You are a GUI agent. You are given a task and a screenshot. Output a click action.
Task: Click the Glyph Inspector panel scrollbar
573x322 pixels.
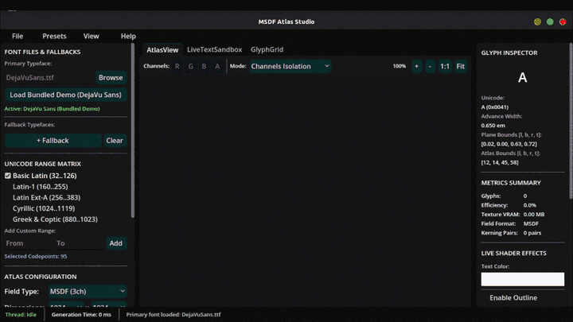click(x=571, y=121)
